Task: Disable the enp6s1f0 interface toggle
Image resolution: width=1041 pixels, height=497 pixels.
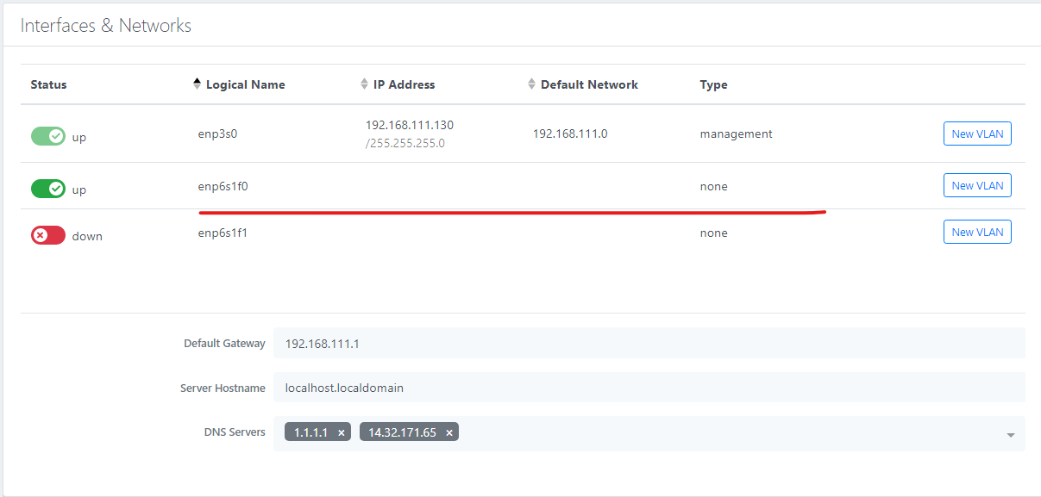Action: 48,189
